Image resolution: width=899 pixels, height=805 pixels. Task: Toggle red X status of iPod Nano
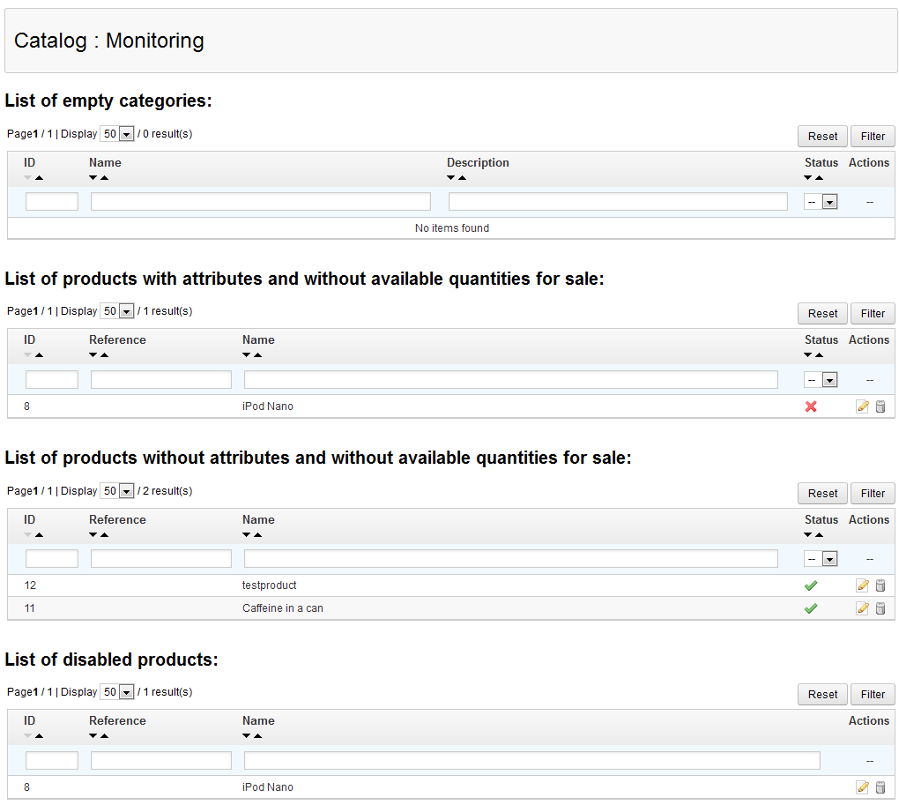(811, 406)
